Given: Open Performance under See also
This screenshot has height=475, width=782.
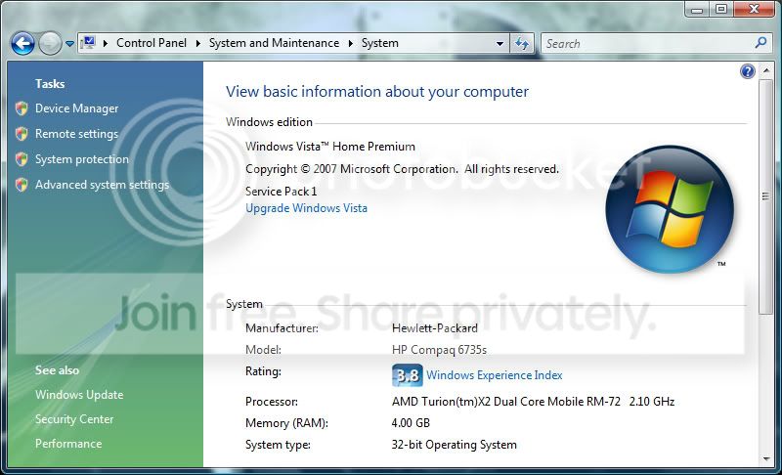Looking at the screenshot, I should tap(68, 443).
